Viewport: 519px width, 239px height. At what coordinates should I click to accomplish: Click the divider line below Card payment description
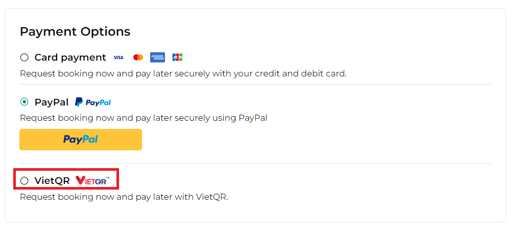(x=255, y=85)
